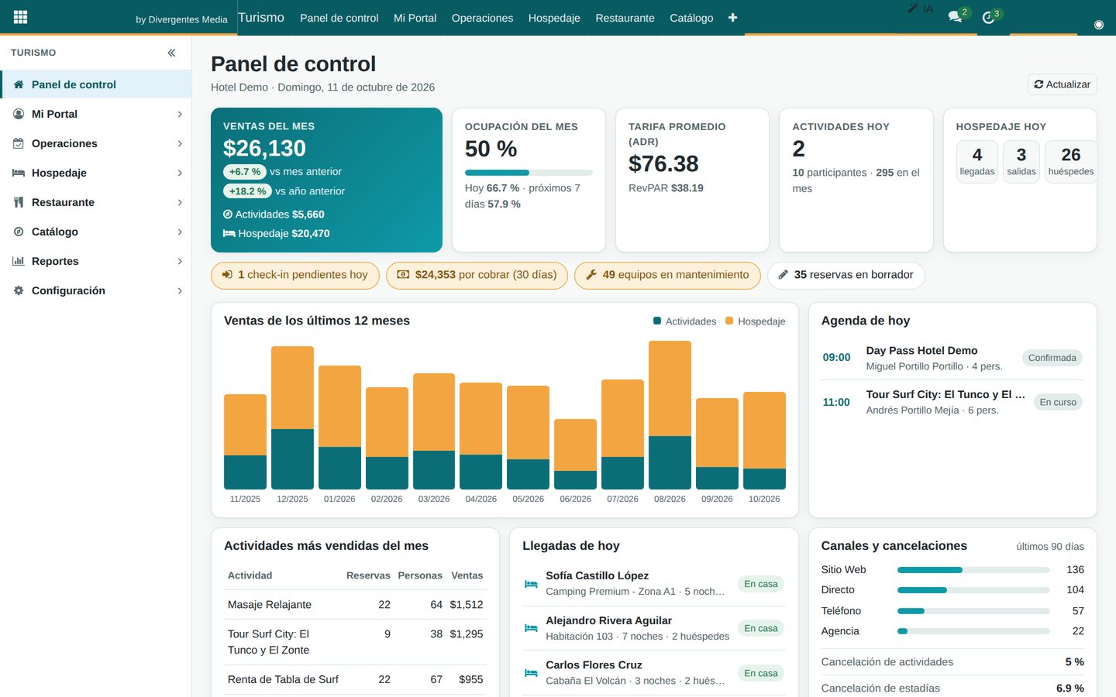Open the 1 check-in pendientes hoy chip
Viewport: 1116px width, 697px height.
295,275
